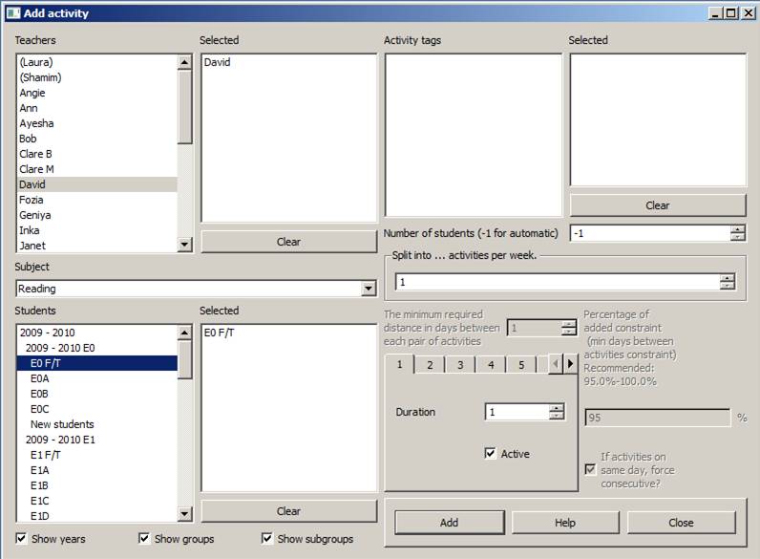Increase the split activities per week value
Screen dimensions: 760x559
(728, 278)
